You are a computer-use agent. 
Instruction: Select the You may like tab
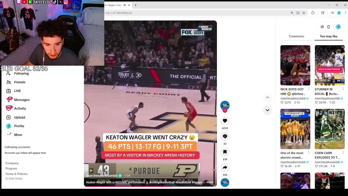(328, 36)
